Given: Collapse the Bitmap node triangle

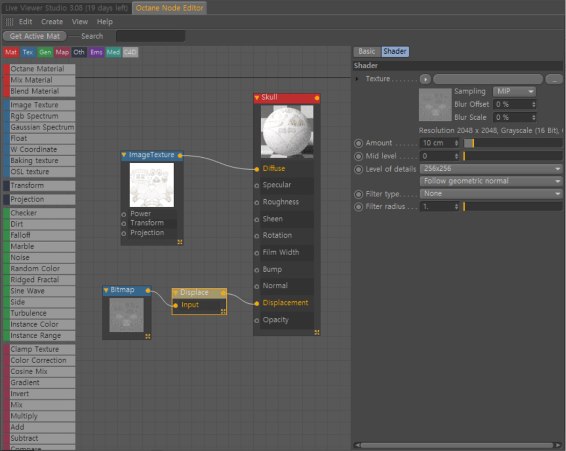Looking at the screenshot, I should [x=106, y=290].
